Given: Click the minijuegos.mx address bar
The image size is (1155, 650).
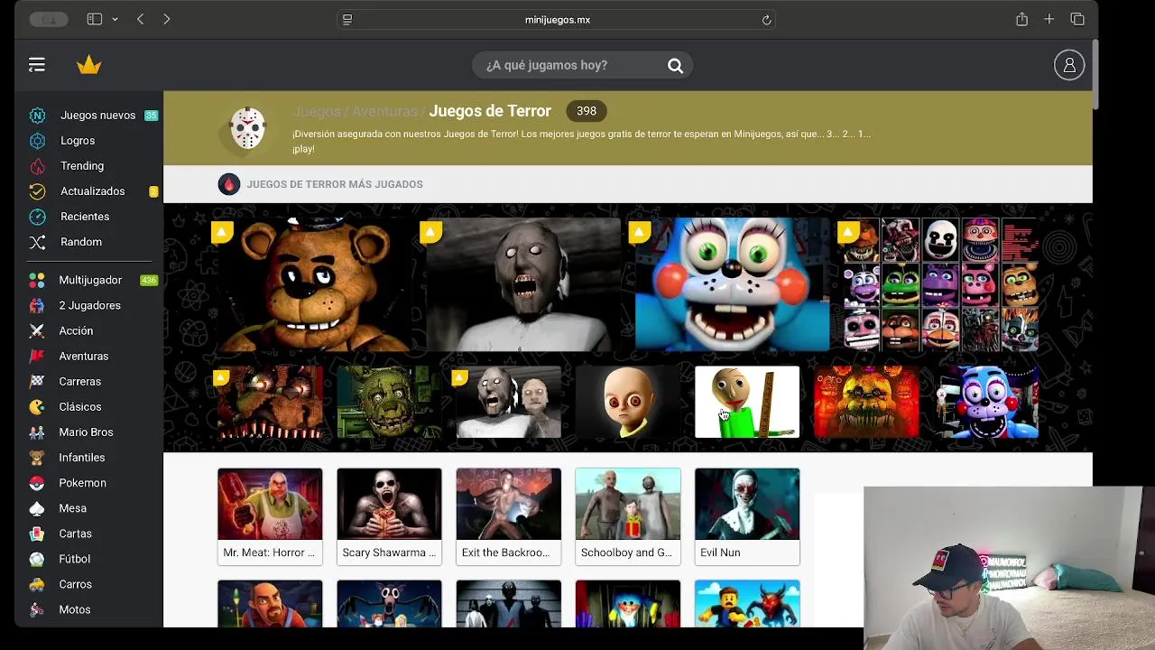Looking at the screenshot, I should coord(557,20).
